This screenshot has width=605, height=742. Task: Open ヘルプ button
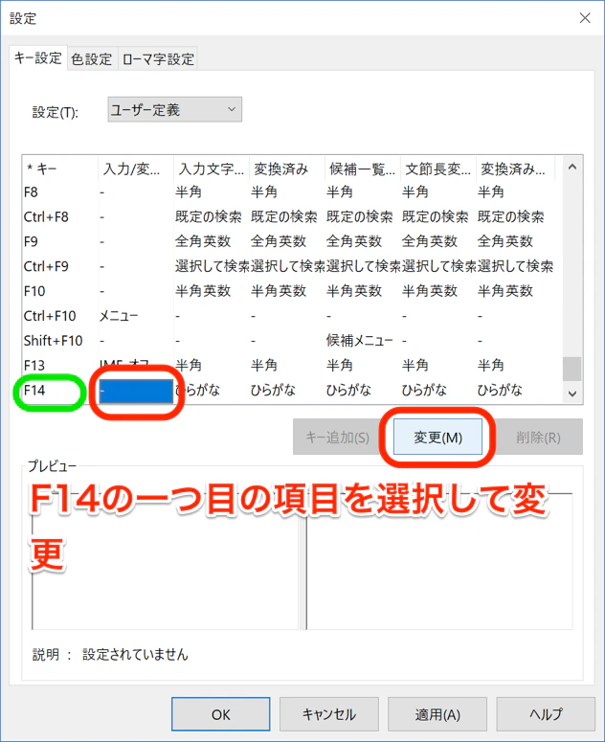click(x=546, y=713)
